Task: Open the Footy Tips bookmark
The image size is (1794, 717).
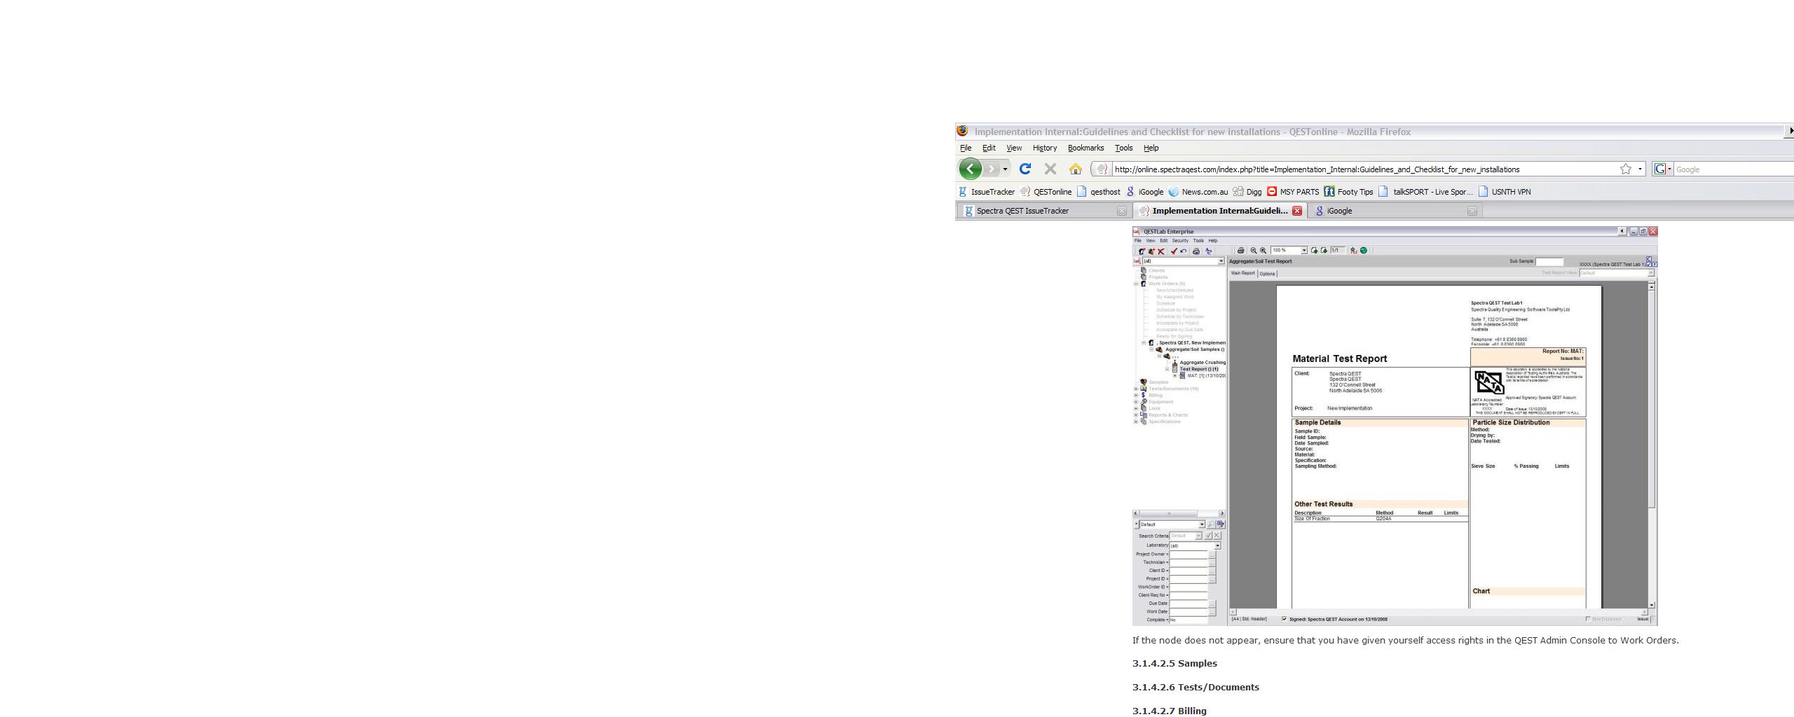Action: [x=1355, y=192]
